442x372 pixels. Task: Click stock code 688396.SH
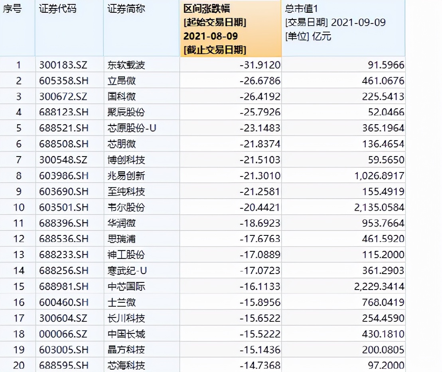(x=63, y=223)
